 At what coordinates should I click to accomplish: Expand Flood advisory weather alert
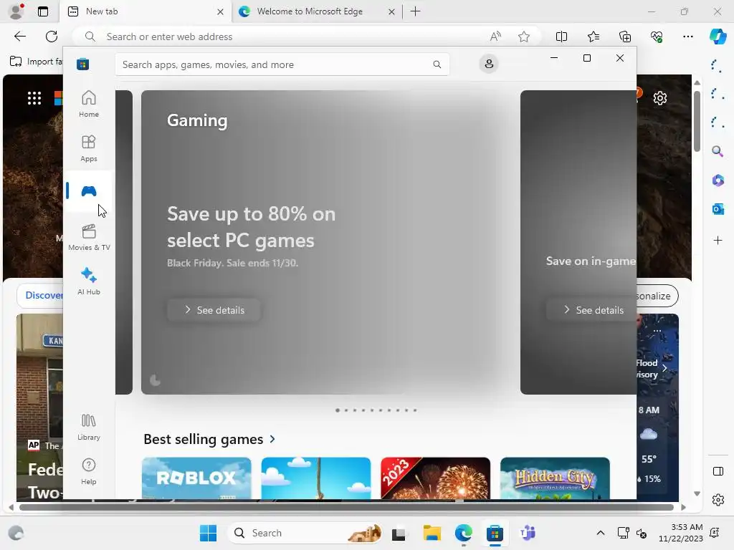pos(664,368)
